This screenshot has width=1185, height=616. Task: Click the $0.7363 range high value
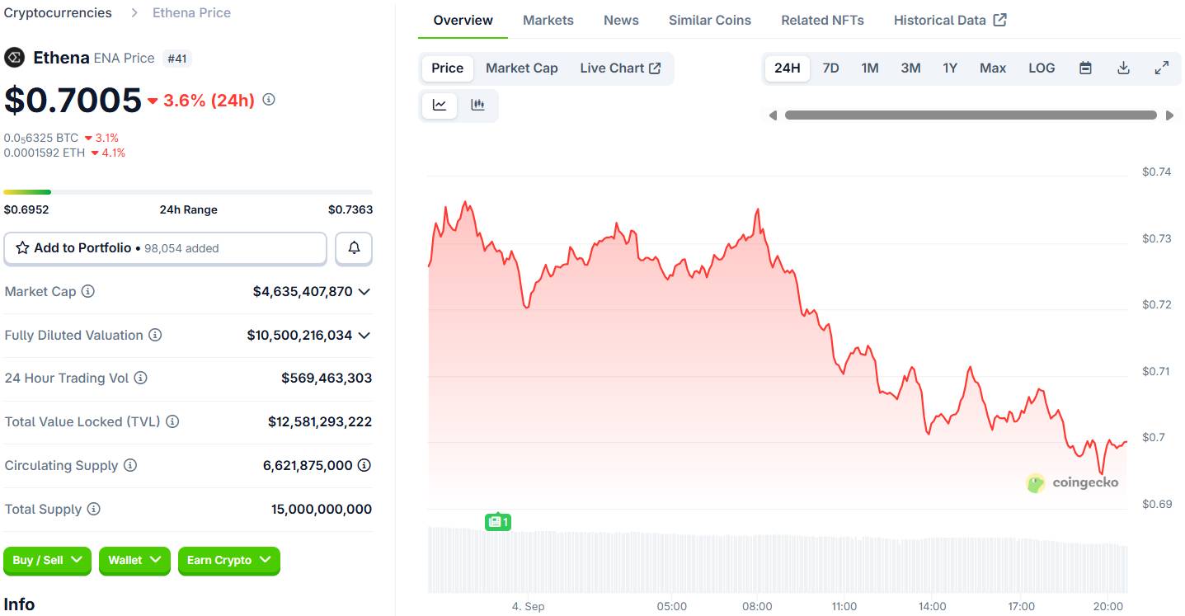pyautogui.click(x=350, y=210)
